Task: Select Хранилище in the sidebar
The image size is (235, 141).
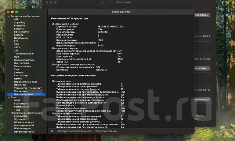Action: tap(21, 91)
